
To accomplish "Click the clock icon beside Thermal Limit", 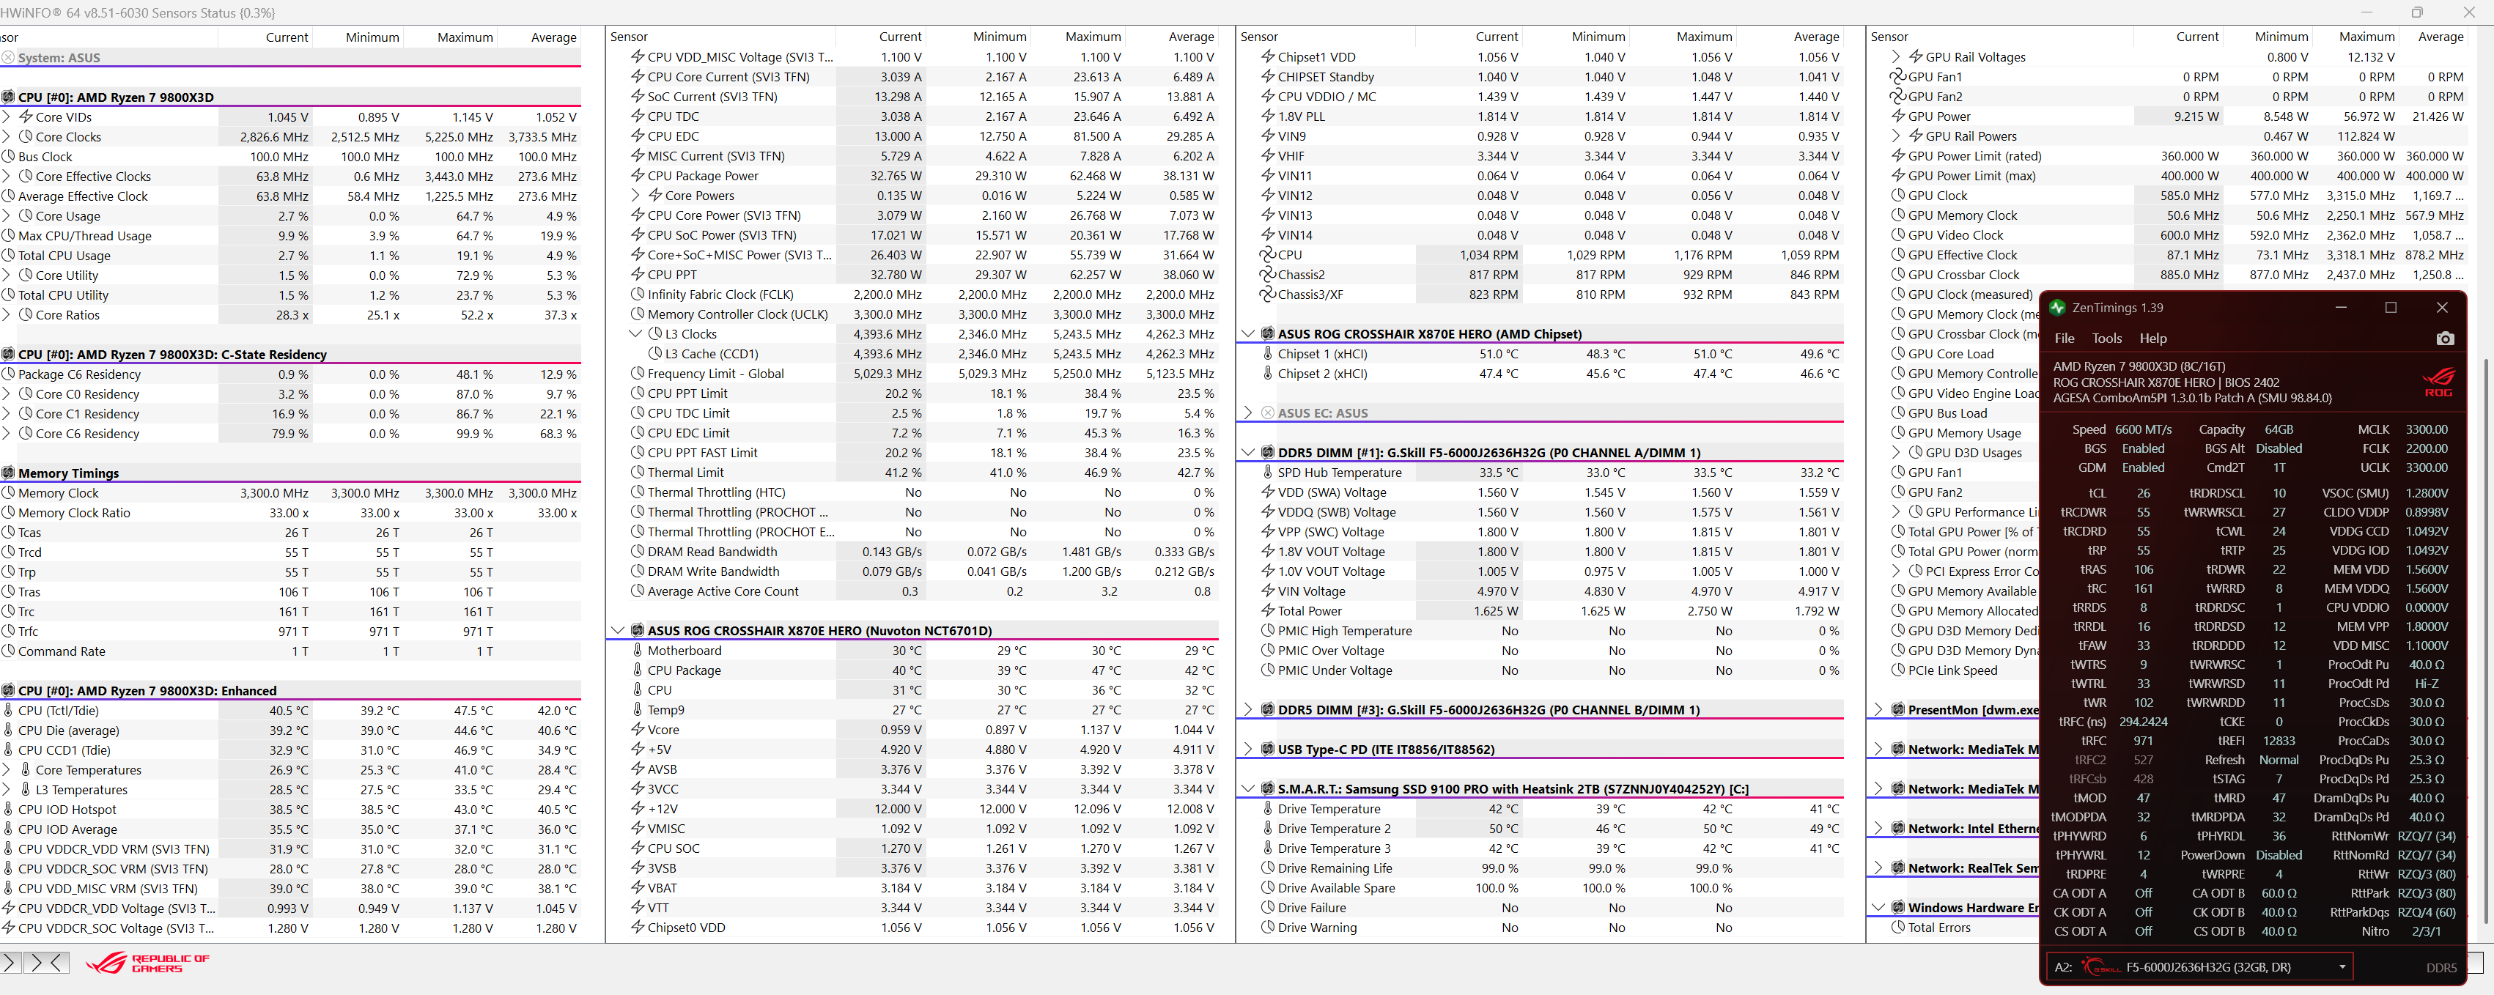I will [637, 473].
